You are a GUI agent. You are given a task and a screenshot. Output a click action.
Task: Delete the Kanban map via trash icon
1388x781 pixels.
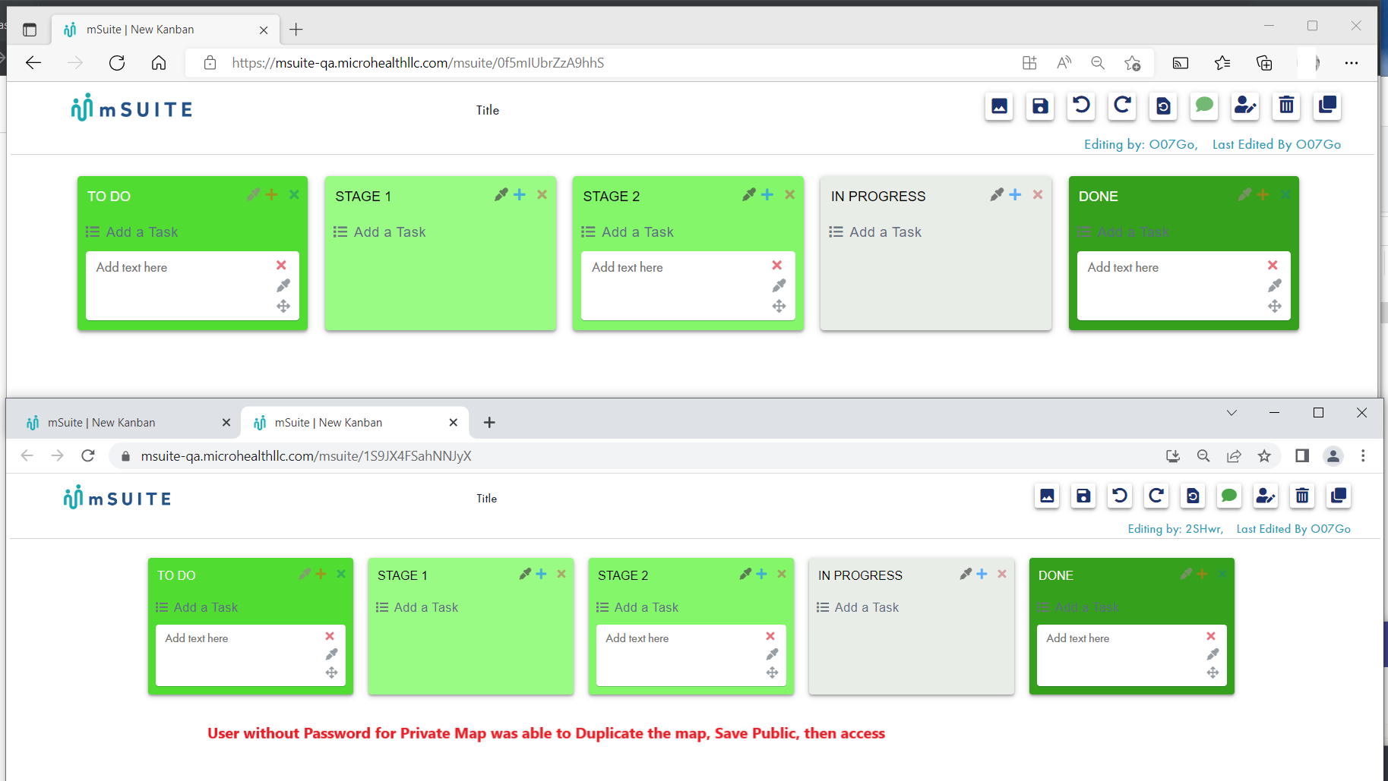tap(1286, 106)
